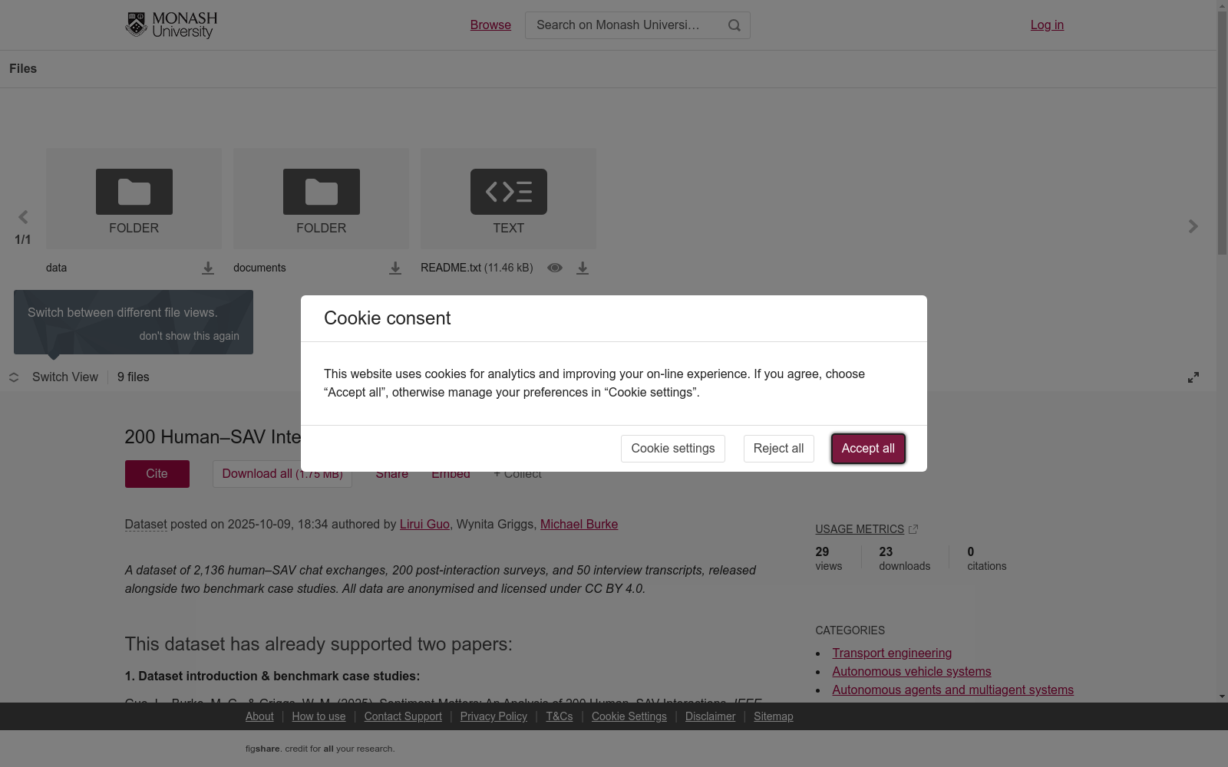Accept all cookies
1228x767 pixels.
pyautogui.click(x=868, y=449)
